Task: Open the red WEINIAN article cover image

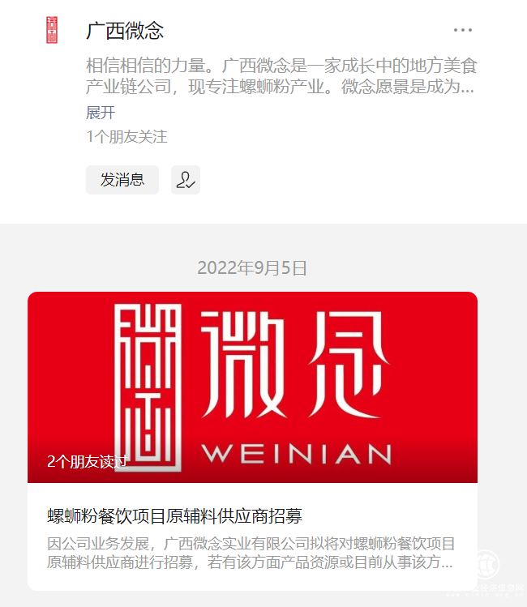Action: point(252,387)
